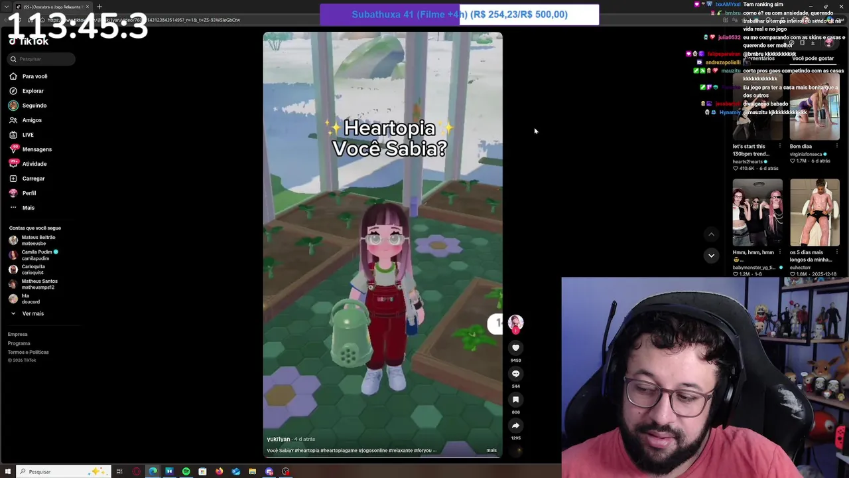This screenshot has height=478, width=849.
Task: Expand the video caption with mais
Action: (x=491, y=450)
